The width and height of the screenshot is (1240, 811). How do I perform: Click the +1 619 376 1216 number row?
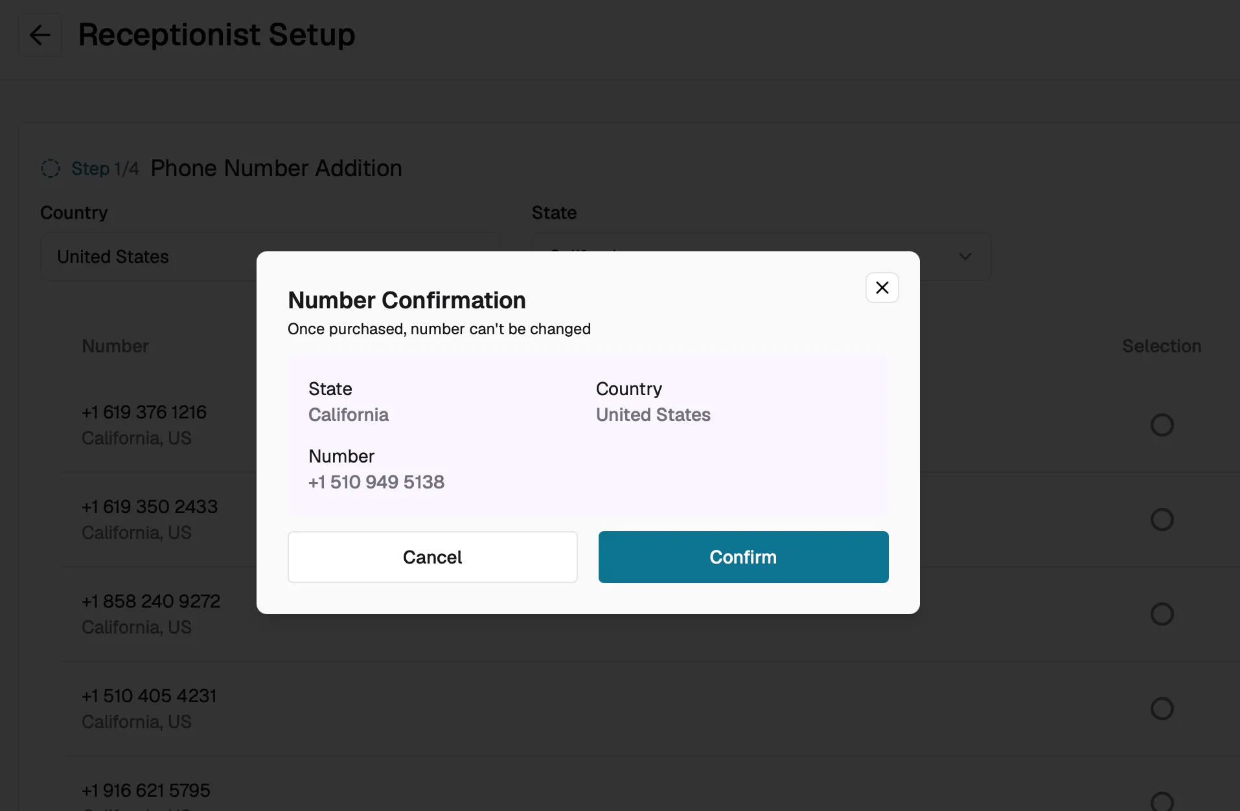tap(650, 425)
